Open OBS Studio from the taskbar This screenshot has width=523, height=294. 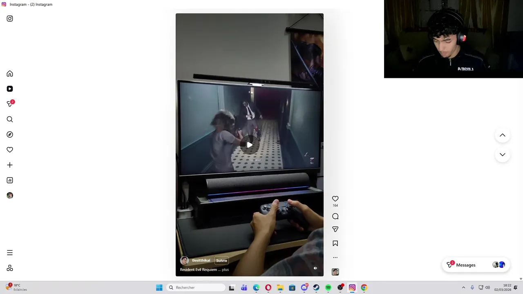[340, 287]
